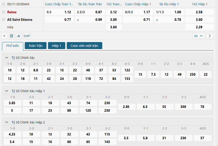This screenshot has height=146, width=218.
Task: Pick first-half draw odds 2.29
Action: click(199, 27)
